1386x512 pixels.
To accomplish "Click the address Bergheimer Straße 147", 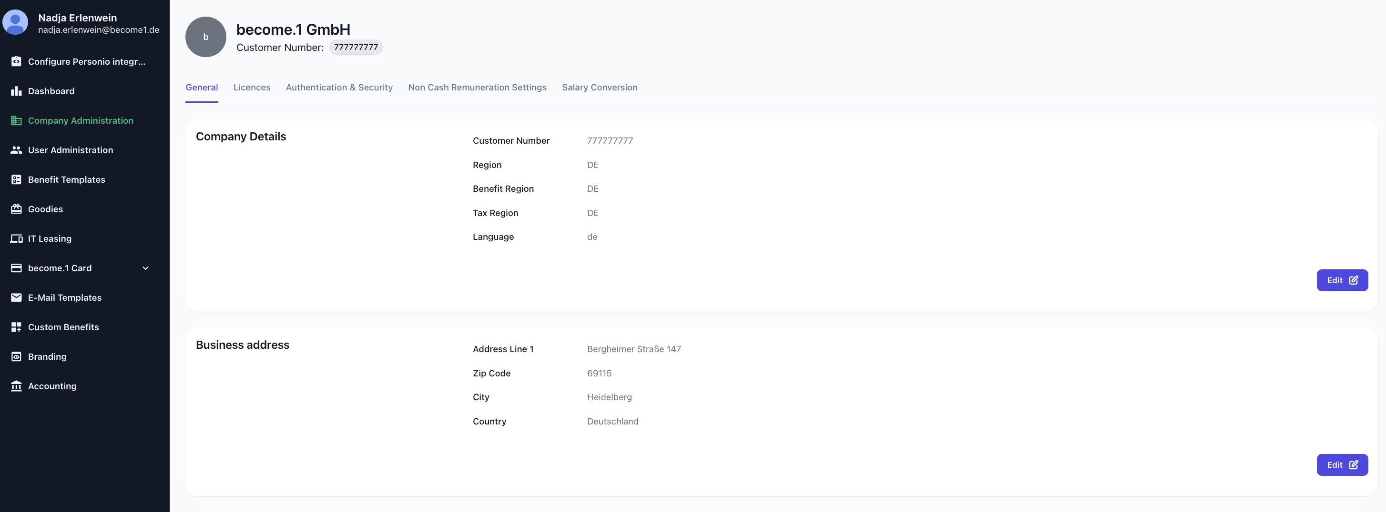I will coord(634,349).
